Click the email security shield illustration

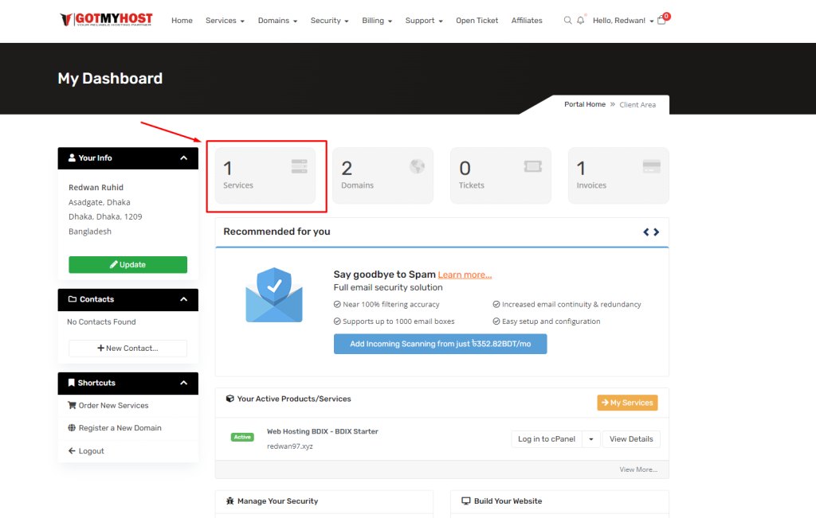point(274,294)
